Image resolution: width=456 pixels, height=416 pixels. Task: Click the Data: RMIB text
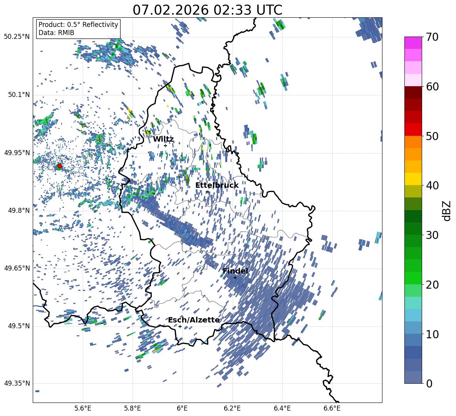pos(56,33)
